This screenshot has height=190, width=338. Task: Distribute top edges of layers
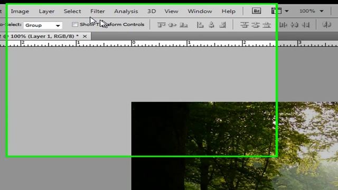[244, 25]
